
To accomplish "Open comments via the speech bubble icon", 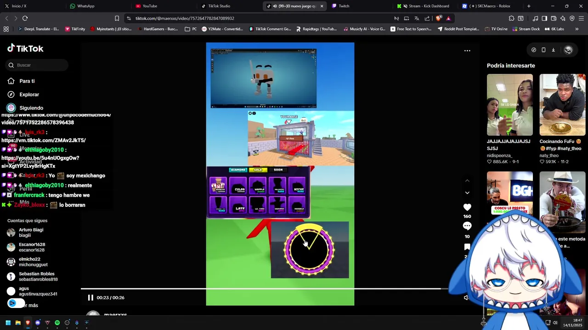I will coord(467,226).
